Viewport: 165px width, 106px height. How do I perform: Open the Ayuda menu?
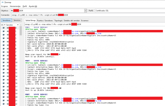[33, 6]
